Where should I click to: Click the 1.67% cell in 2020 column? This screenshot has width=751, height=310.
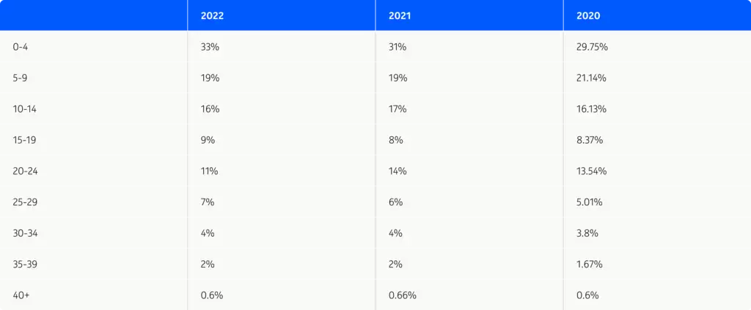pyautogui.click(x=590, y=265)
